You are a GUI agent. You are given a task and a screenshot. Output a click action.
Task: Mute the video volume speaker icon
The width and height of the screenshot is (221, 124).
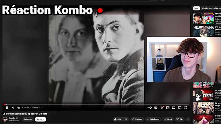click(19, 108)
